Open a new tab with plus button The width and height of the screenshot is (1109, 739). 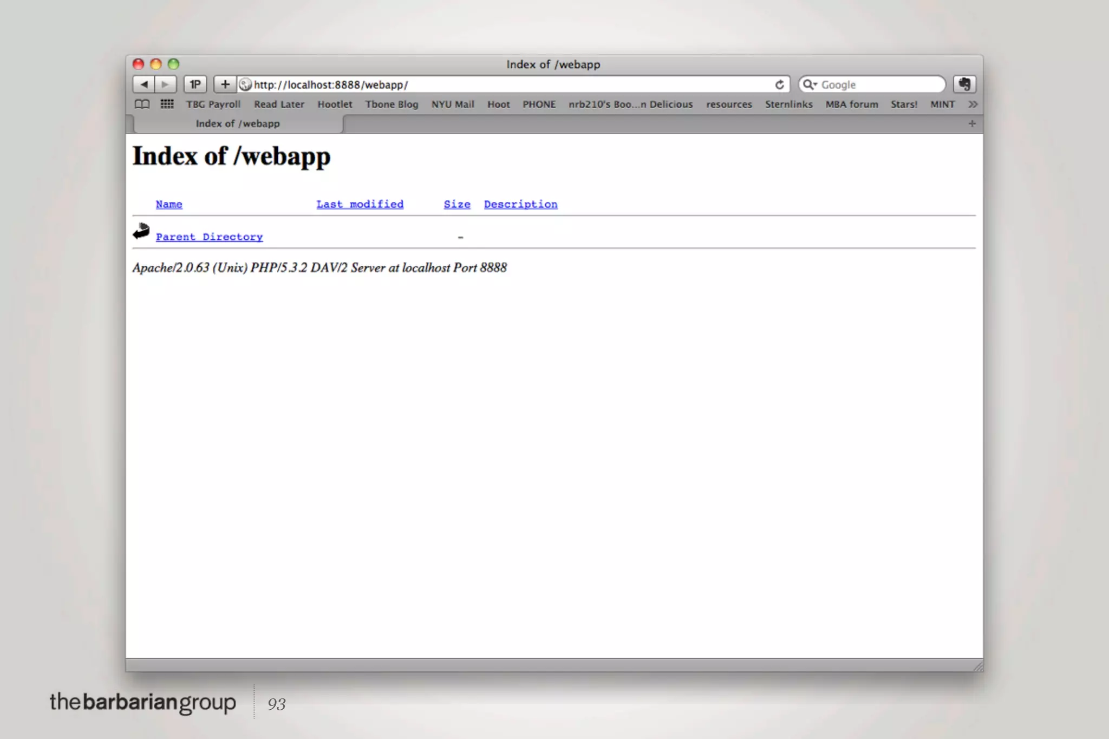click(972, 124)
